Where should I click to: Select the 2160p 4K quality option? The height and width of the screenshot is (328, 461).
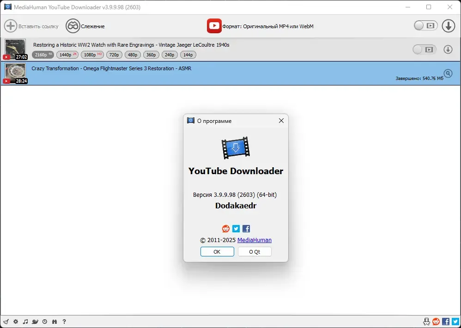43,55
